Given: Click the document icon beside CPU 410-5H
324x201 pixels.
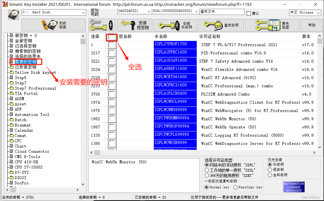Looking at the screenshot, I should click(12, 162).
